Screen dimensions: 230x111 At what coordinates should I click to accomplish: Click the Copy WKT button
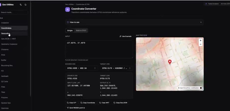coord(104,103)
